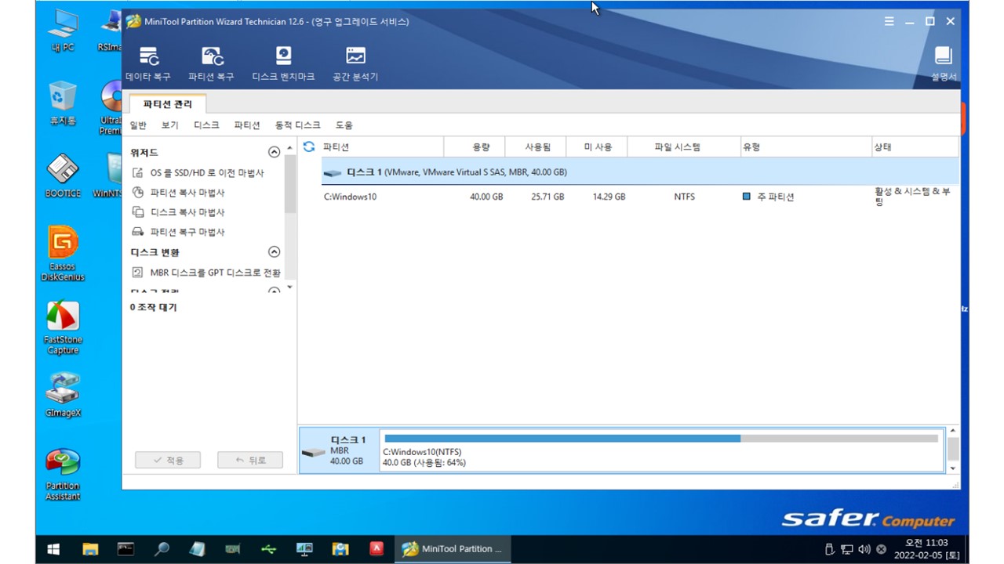Open the Windows Start button
Screen dimensions: 1004x564
click(54, 548)
